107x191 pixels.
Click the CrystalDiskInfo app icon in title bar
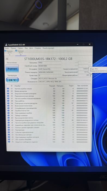point(6,45)
